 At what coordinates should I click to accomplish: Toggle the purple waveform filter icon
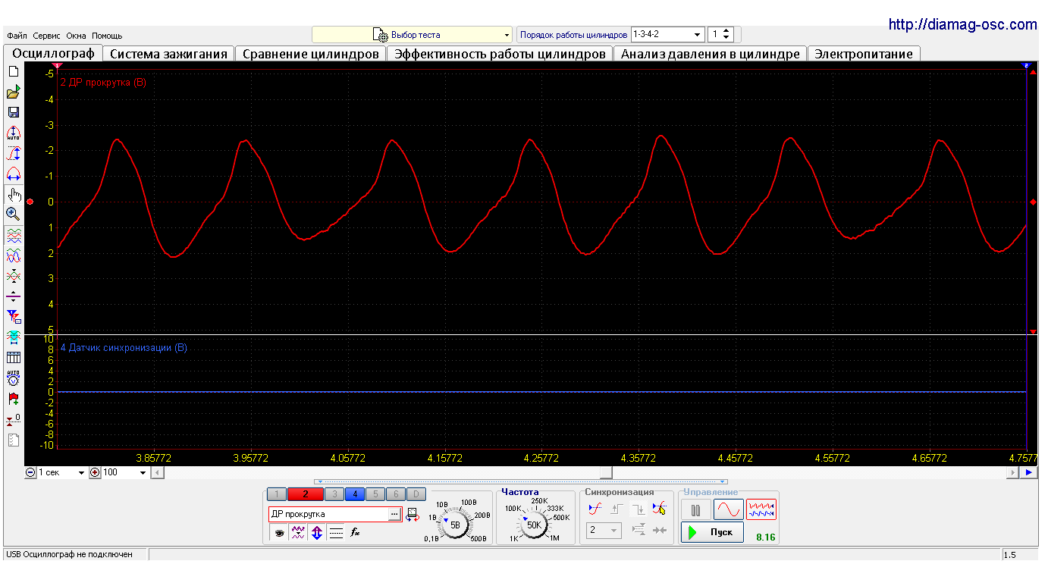(298, 533)
